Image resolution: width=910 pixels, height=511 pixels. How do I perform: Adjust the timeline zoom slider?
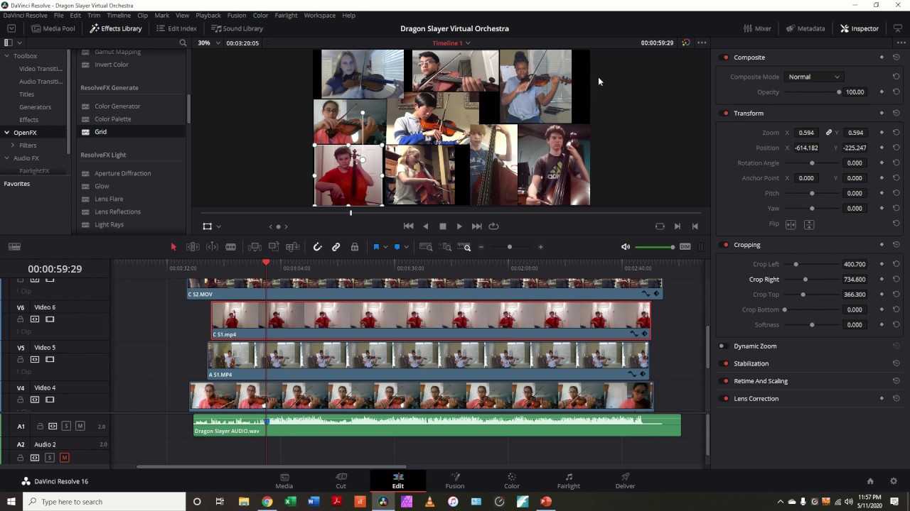(510, 247)
